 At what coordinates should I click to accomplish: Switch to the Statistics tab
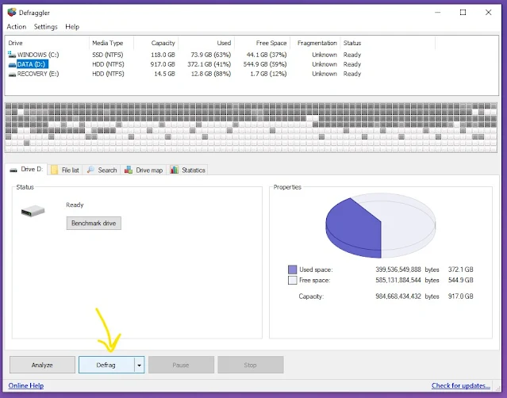[188, 170]
